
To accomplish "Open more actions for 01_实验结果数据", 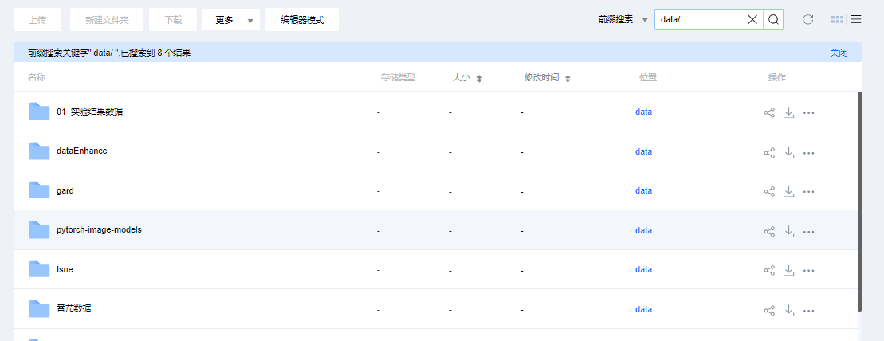I will point(808,112).
